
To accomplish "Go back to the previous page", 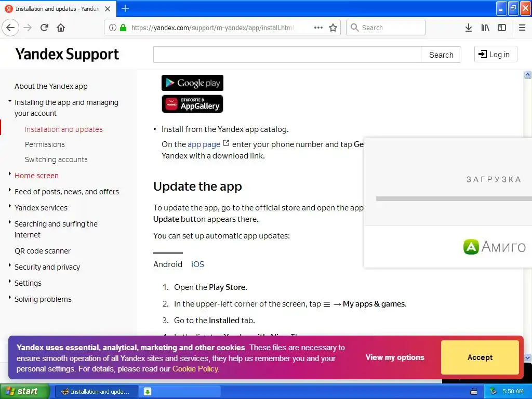I will pyautogui.click(x=10, y=28).
